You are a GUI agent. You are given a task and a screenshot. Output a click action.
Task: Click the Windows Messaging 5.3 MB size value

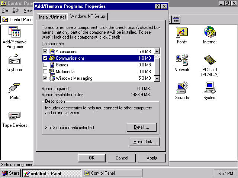(145, 78)
